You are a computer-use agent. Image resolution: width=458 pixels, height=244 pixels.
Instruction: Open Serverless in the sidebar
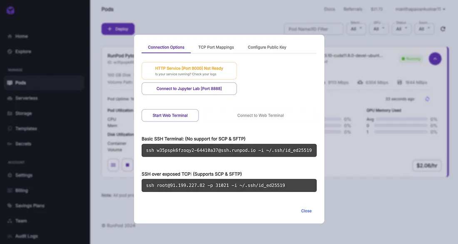26,98
